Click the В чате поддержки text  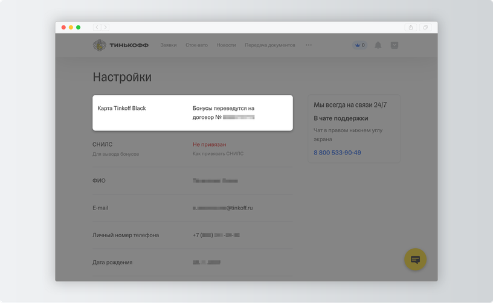(341, 118)
